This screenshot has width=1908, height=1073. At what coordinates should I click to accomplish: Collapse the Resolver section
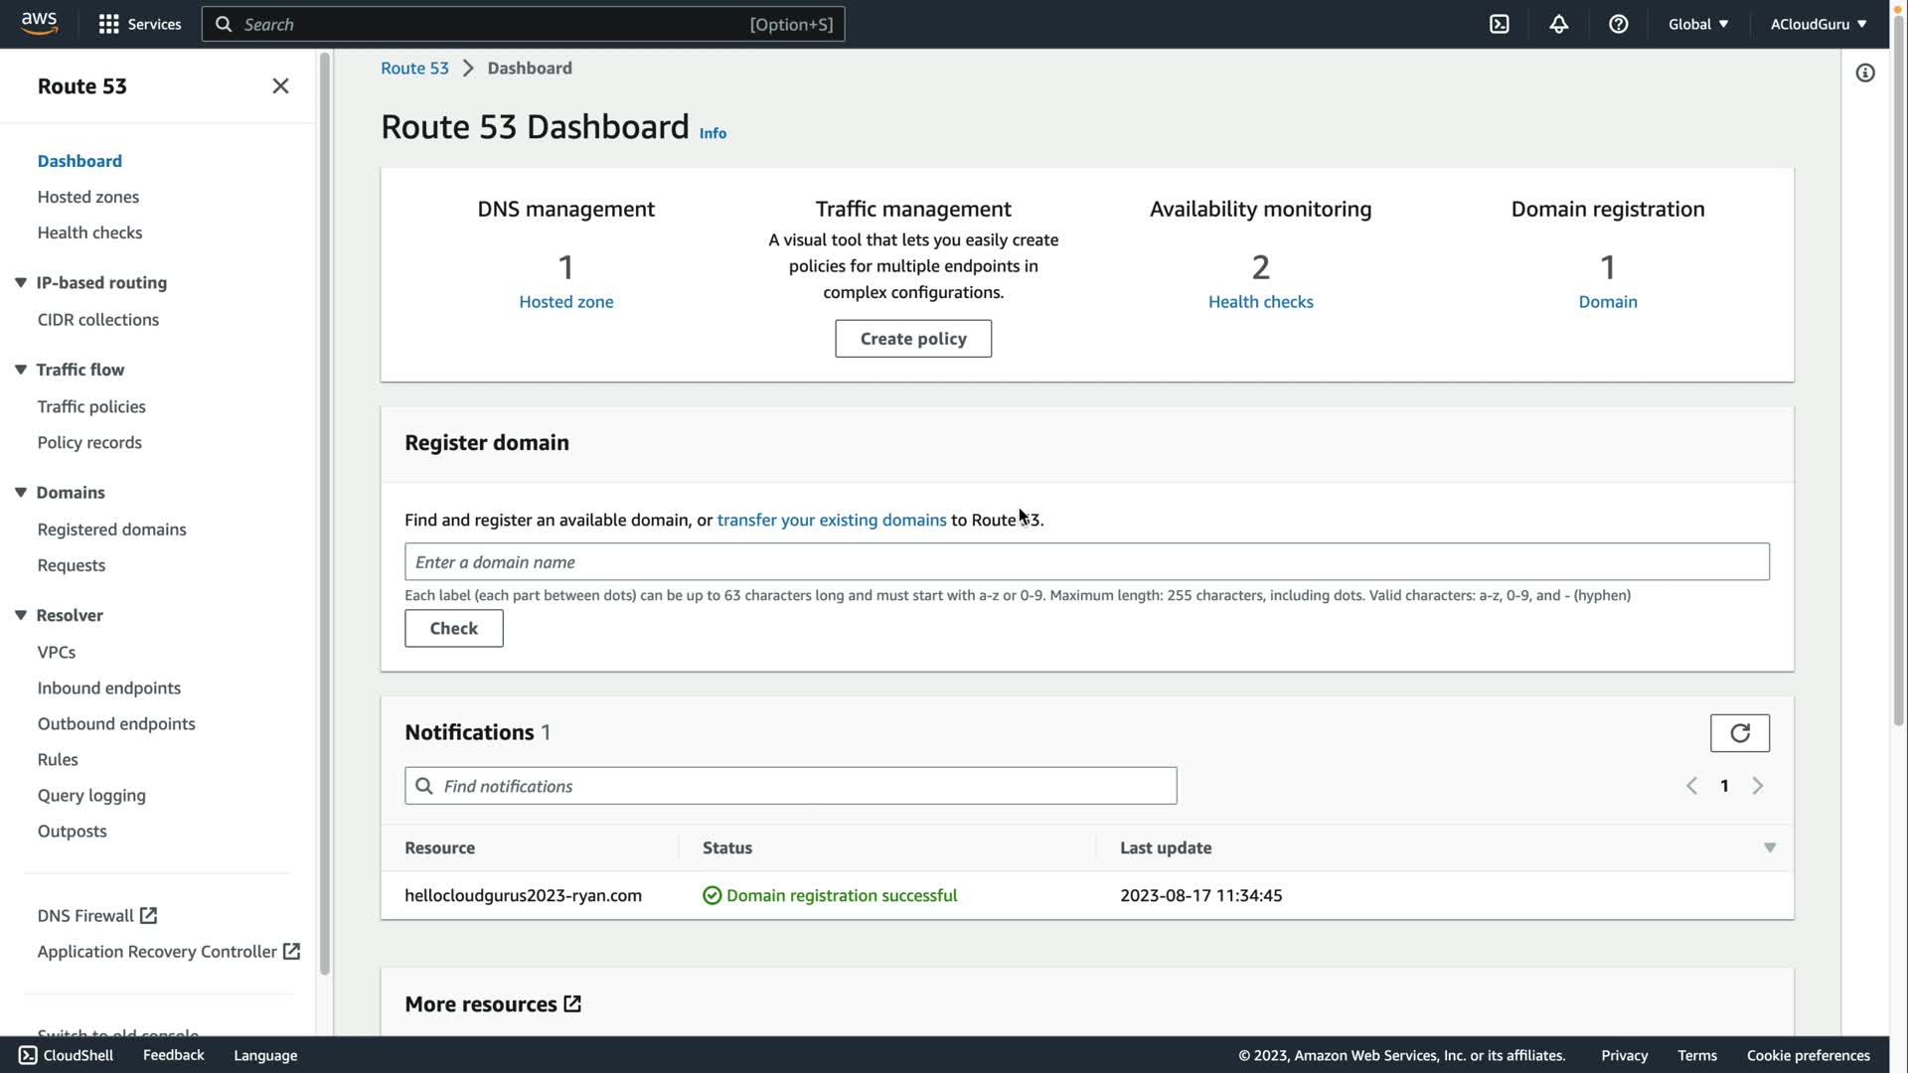[21, 615]
